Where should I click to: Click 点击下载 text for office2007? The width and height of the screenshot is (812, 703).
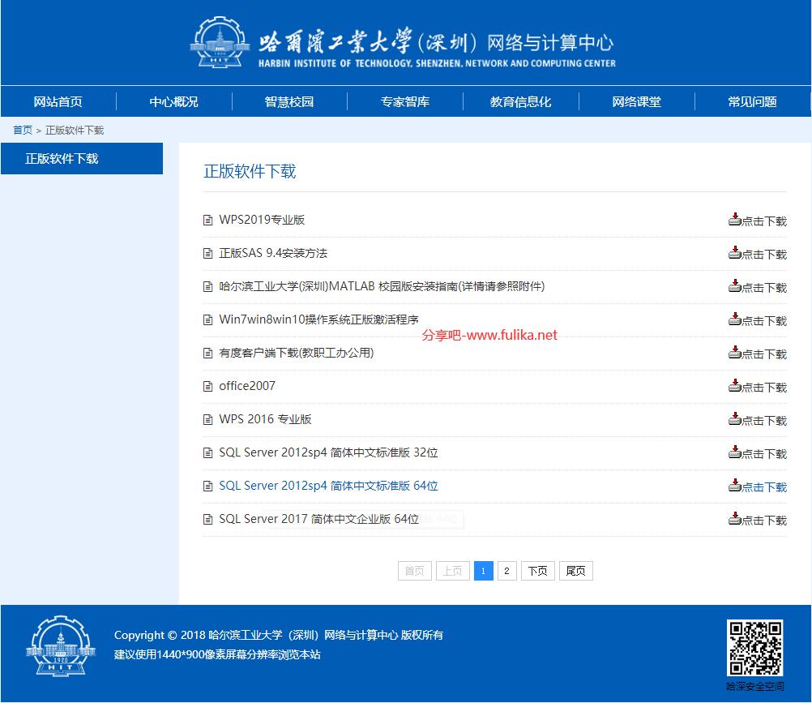point(764,388)
